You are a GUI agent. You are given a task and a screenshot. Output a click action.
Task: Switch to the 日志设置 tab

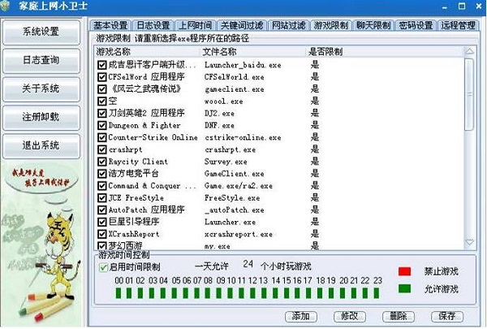tap(153, 25)
